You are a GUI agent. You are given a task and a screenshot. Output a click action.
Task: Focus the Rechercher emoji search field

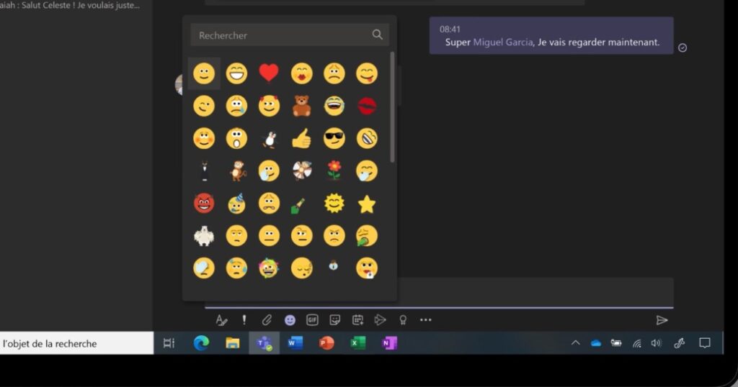(290, 35)
